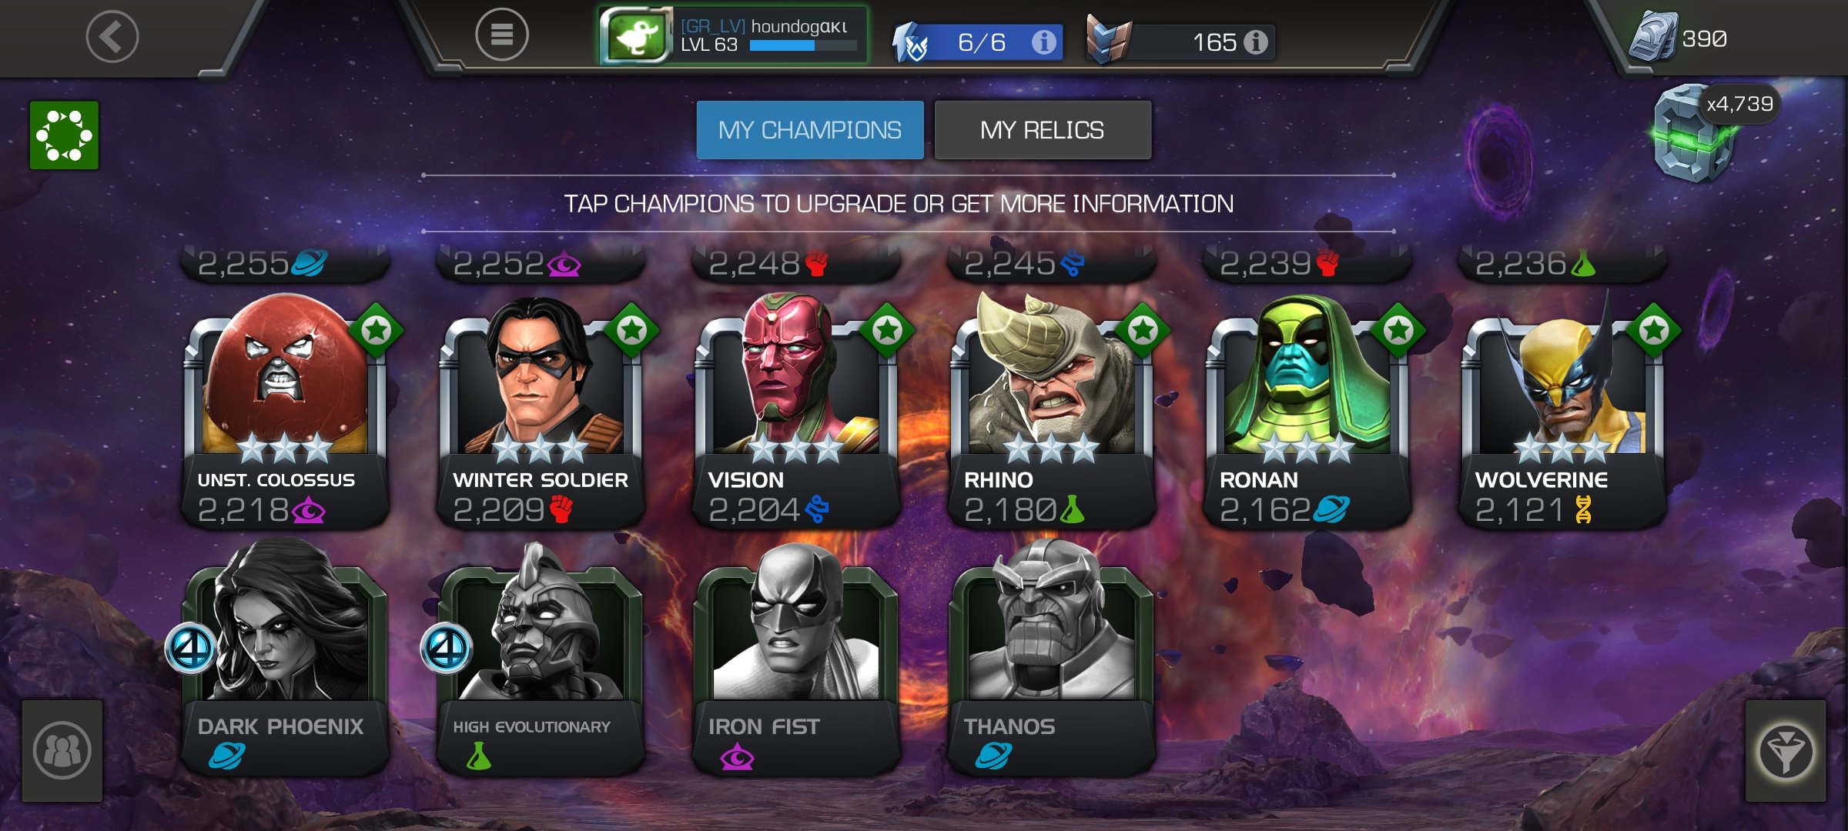
Task: Tap the player XP level progress bar
Action: [803, 45]
